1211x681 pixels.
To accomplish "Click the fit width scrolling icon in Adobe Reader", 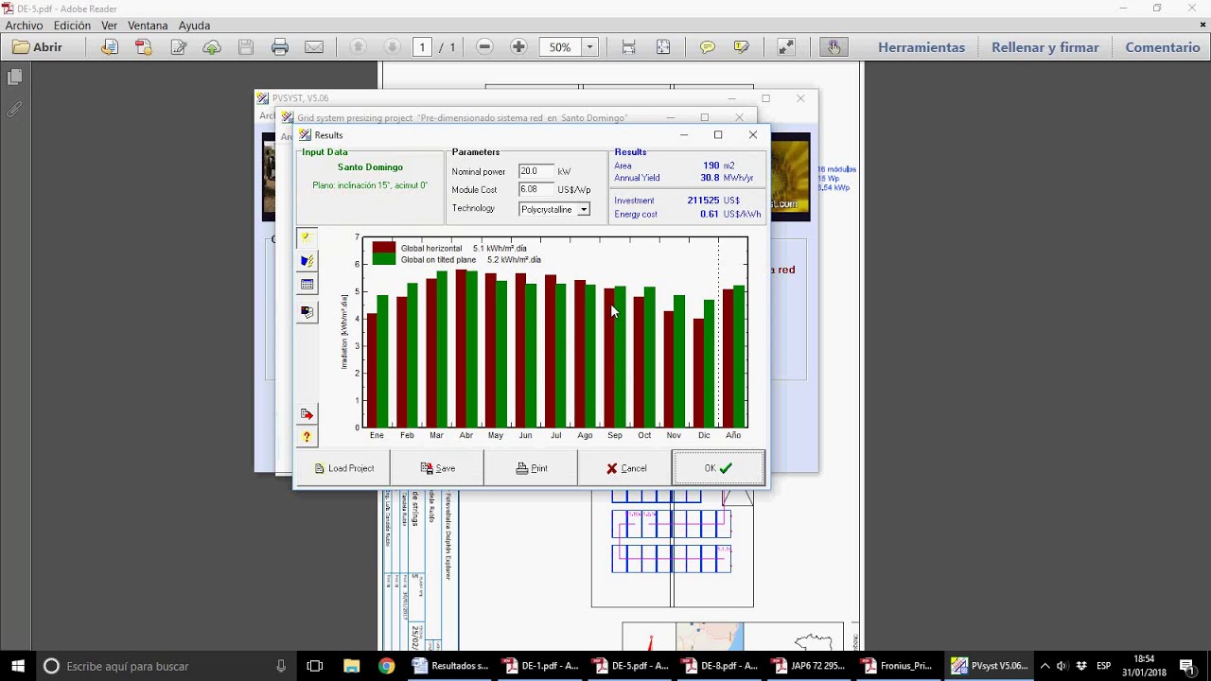I will [629, 47].
